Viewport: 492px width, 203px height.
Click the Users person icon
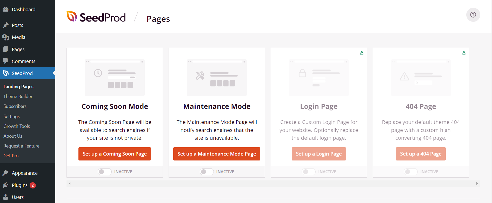[6, 197]
